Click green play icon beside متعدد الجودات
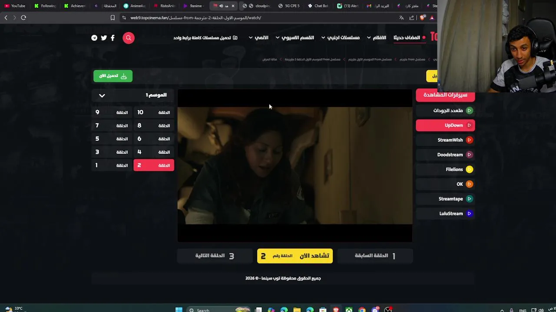This screenshot has width=556, height=312. [x=469, y=110]
